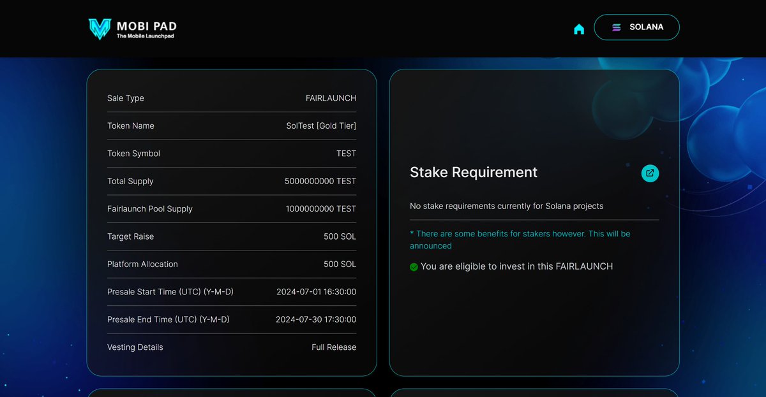Select 'No stake requirements currently for Solana projects'
The image size is (766, 397).
coord(506,206)
